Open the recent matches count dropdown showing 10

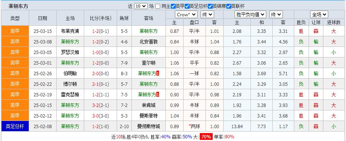141,6
